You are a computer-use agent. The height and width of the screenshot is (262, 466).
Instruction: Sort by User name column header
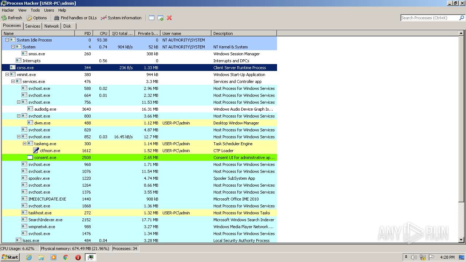tap(186, 33)
